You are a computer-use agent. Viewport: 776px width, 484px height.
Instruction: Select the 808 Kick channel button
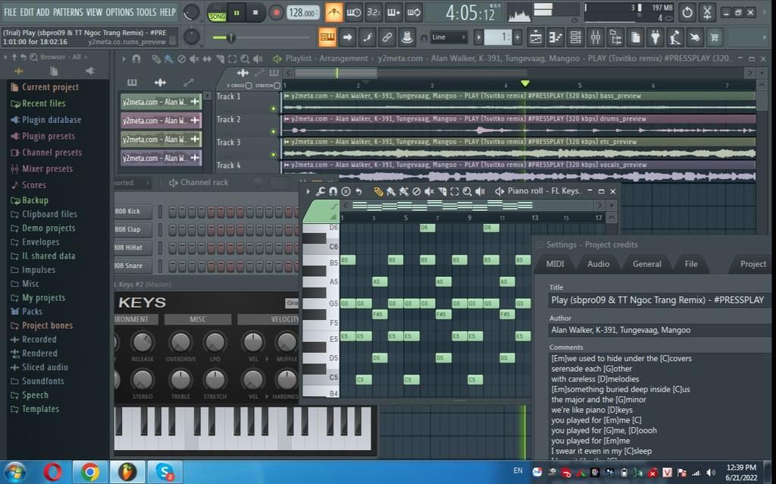(x=133, y=212)
